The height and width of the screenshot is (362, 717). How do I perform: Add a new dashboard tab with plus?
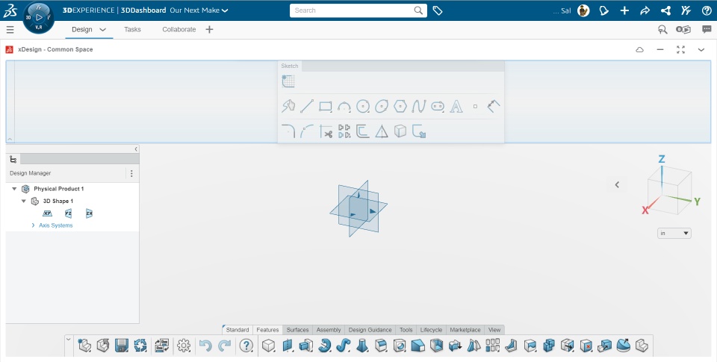point(209,29)
